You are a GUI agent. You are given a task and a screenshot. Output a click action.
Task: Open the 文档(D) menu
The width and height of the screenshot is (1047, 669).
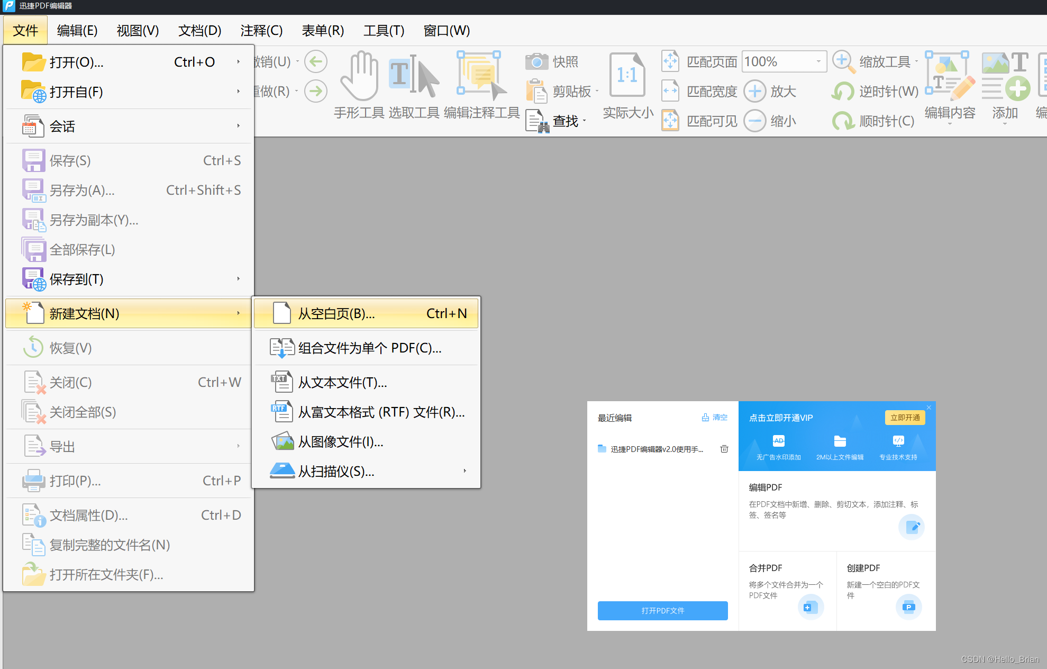click(199, 30)
